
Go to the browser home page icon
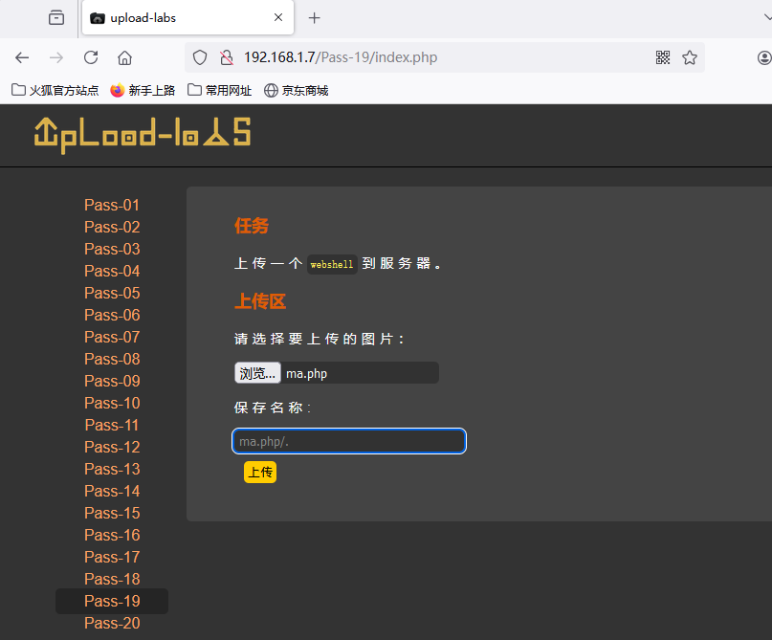(124, 57)
